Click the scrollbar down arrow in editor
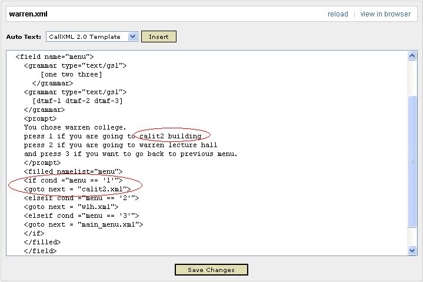 tap(412, 250)
